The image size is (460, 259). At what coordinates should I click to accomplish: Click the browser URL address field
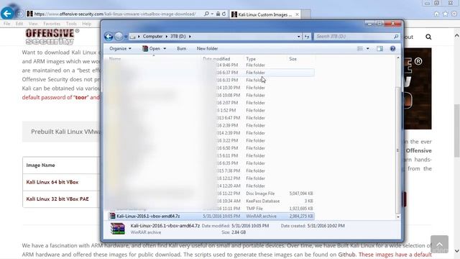click(114, 14)
